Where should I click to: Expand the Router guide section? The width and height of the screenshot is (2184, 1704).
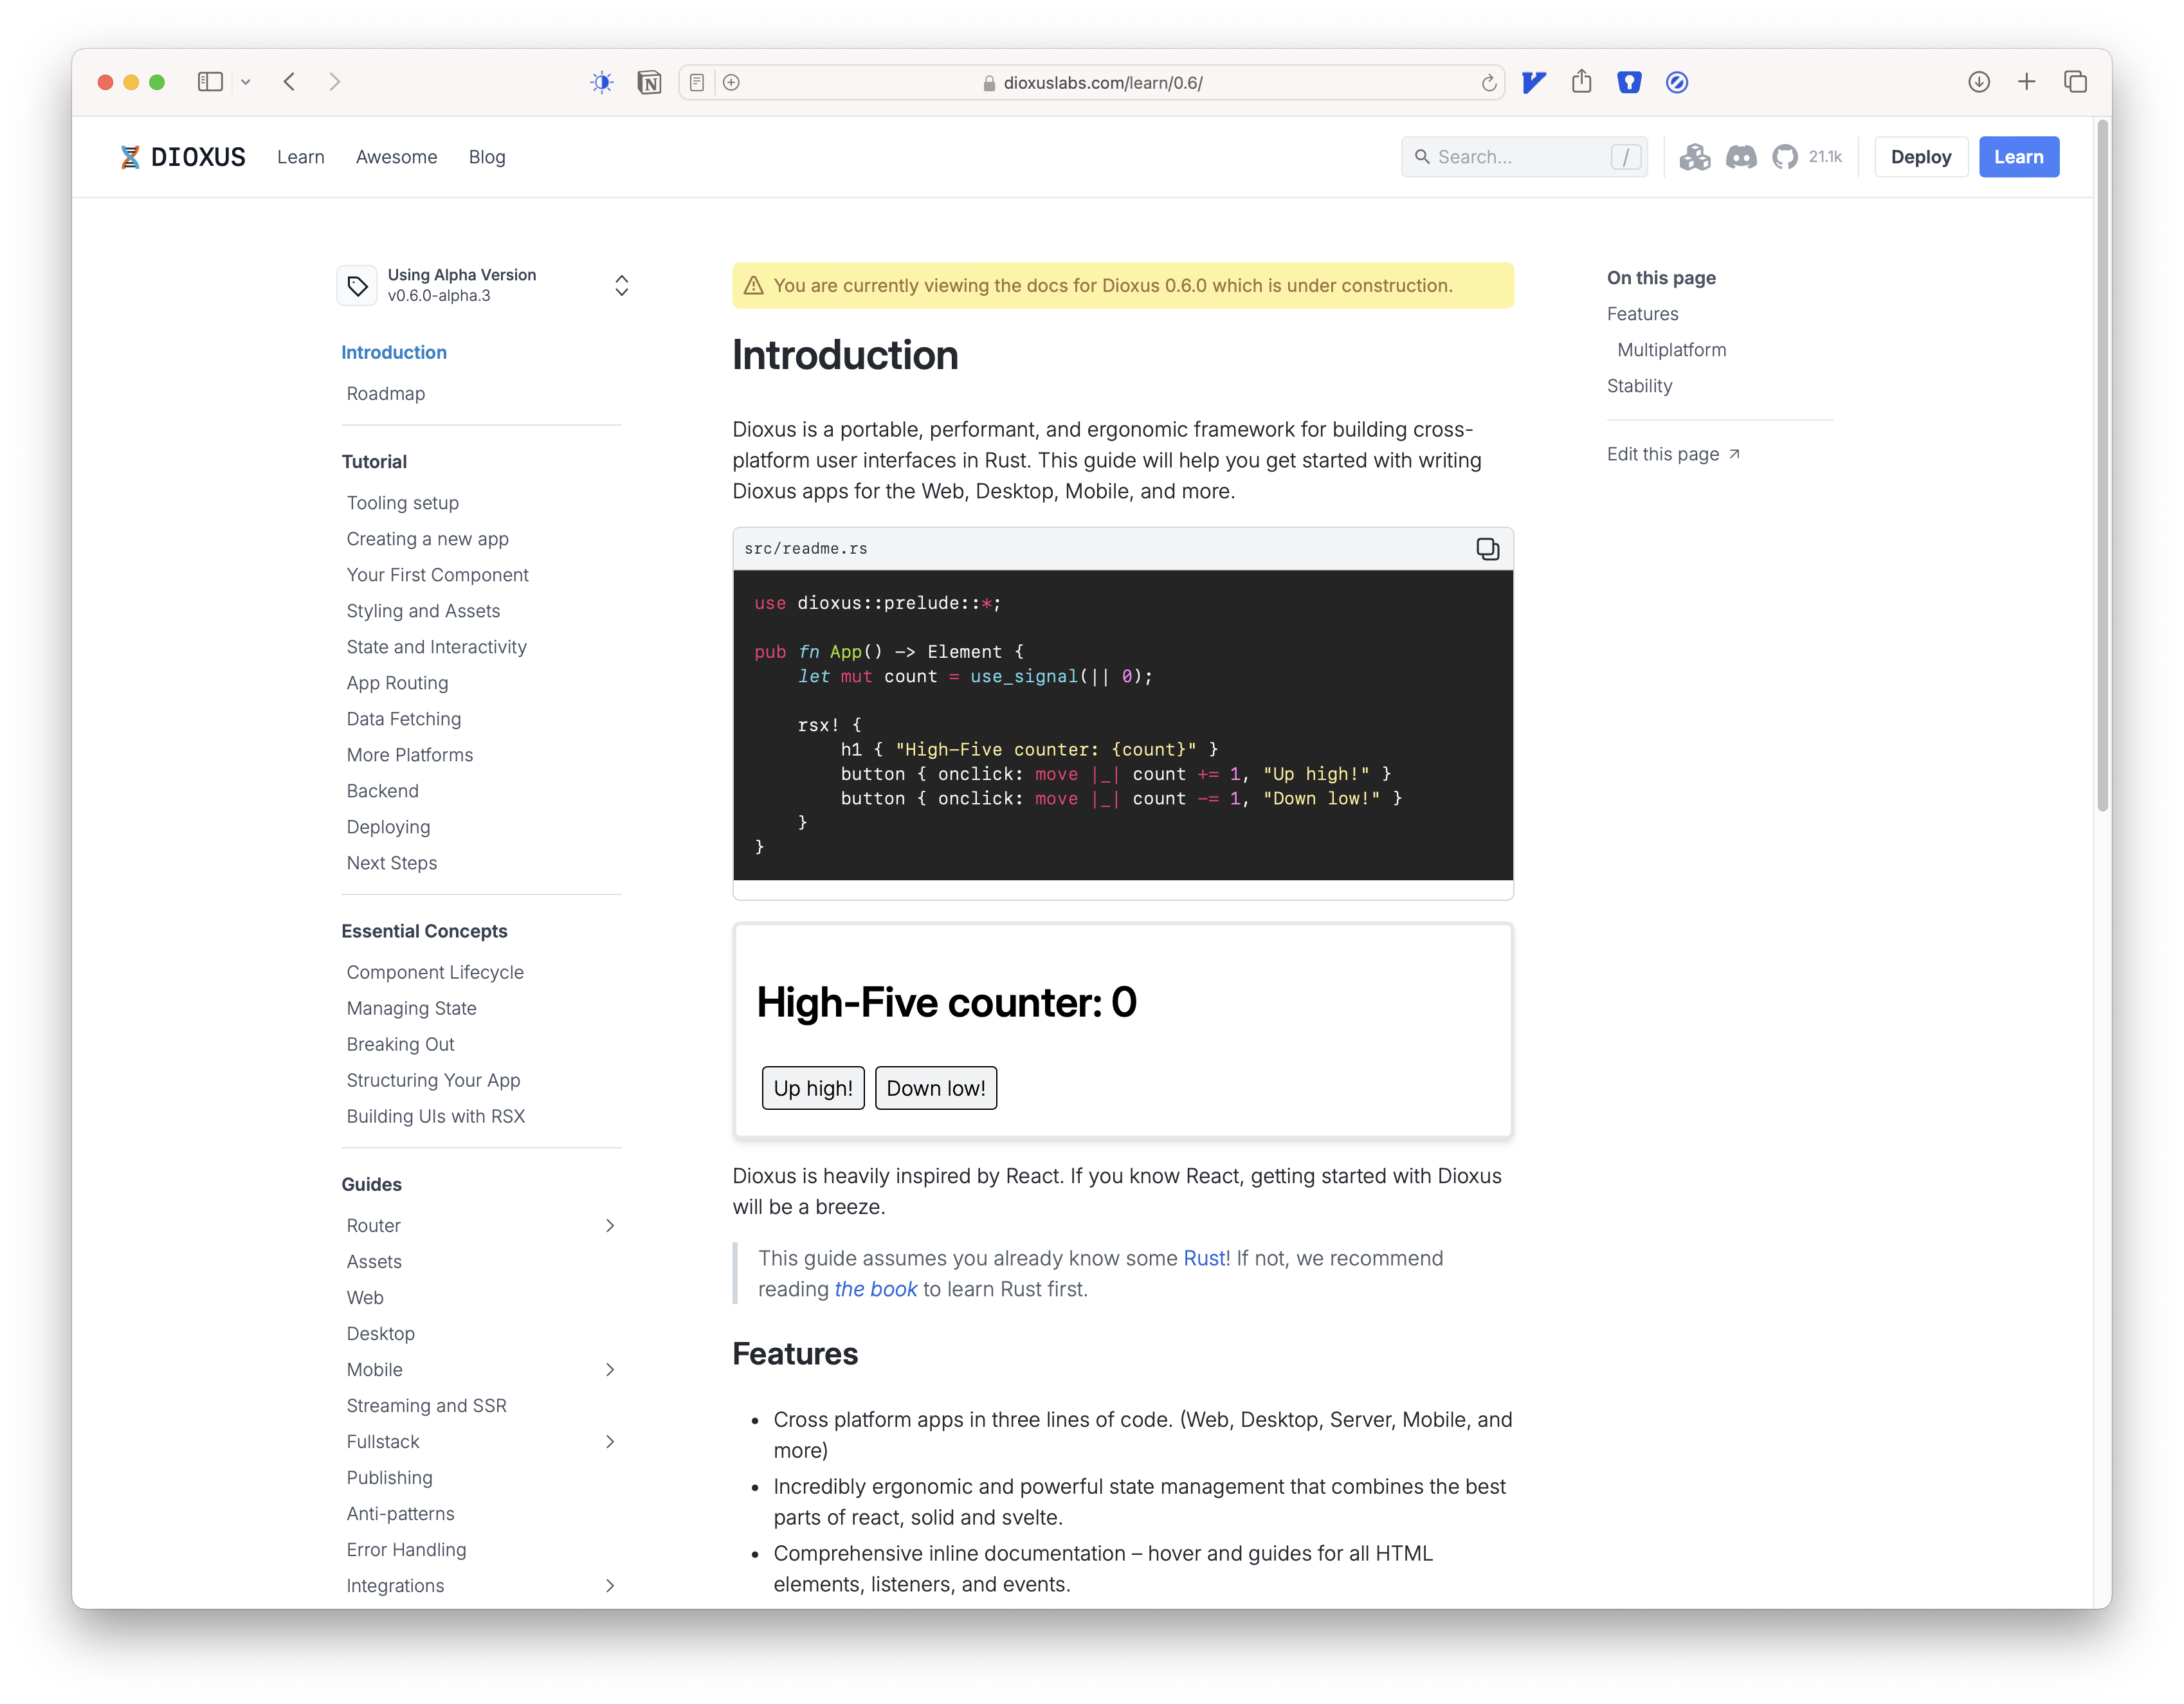609,1225
